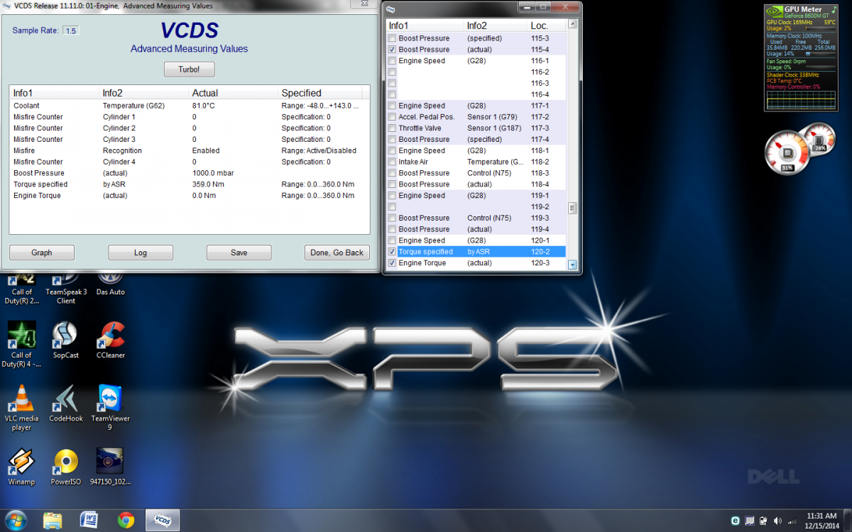
Task: Launch TeamViewer 9 from the desktop
Action: (x=109, y=408)
